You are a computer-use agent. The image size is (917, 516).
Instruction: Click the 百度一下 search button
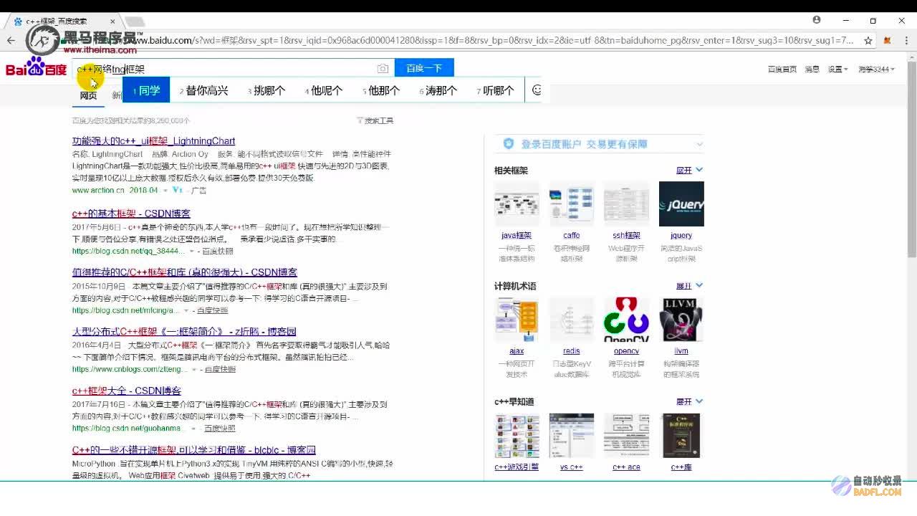[424, 69]
